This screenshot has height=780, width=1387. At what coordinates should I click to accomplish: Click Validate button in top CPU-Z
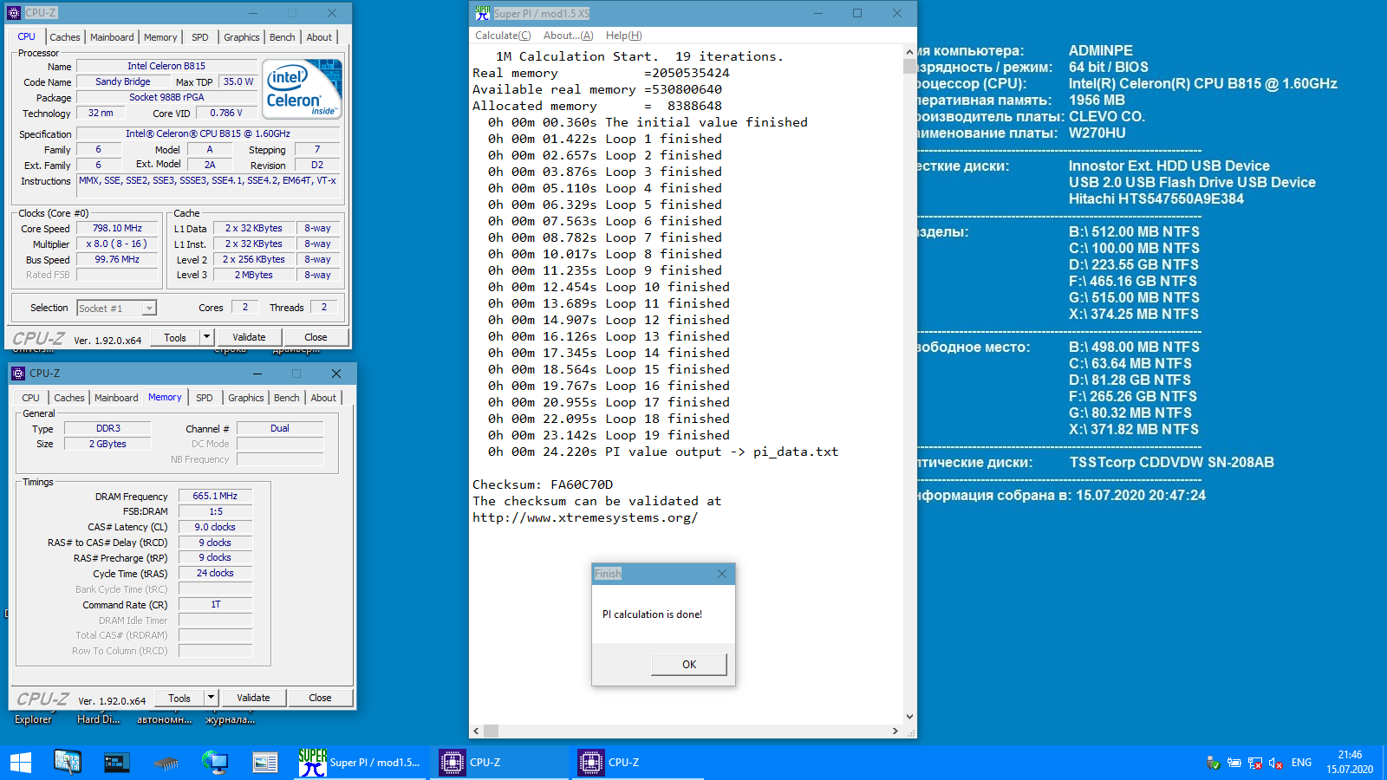249,337
